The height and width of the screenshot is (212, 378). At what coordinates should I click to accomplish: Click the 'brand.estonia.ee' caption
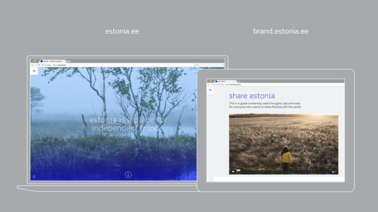(x=281, y=31)
